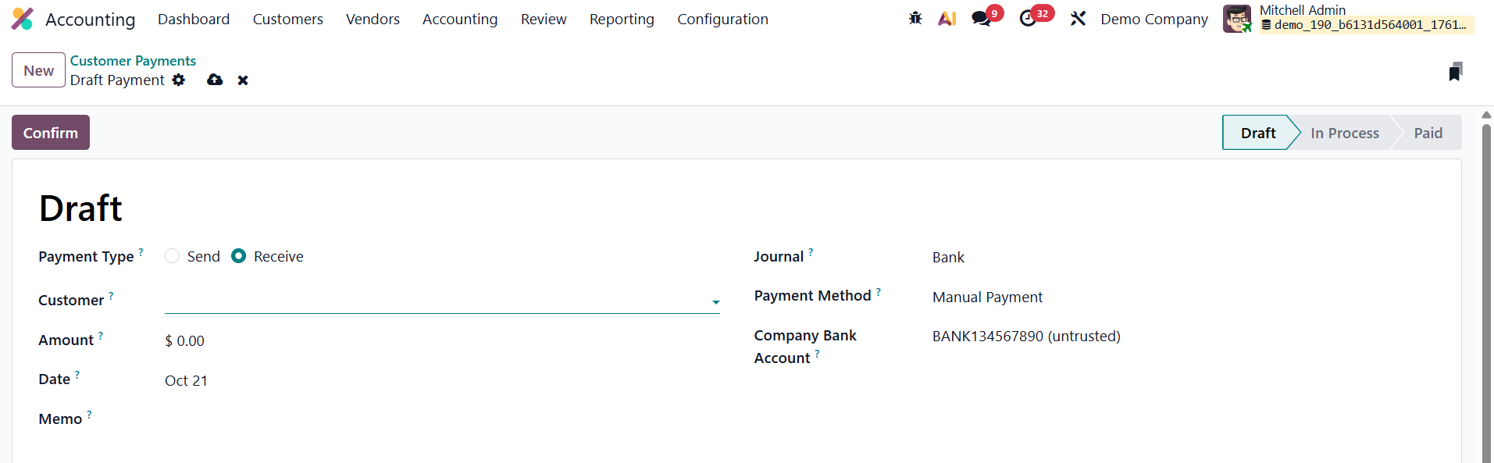Select the Send payment type
1494x463 pixels.
[173, 256]
